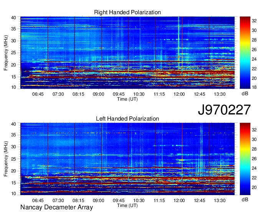Image resolution: width=261 pixels, height=212 pixels.
Task: Click "11:15" tick on left-handed plot time axis
Action: (x=159, y=200)
